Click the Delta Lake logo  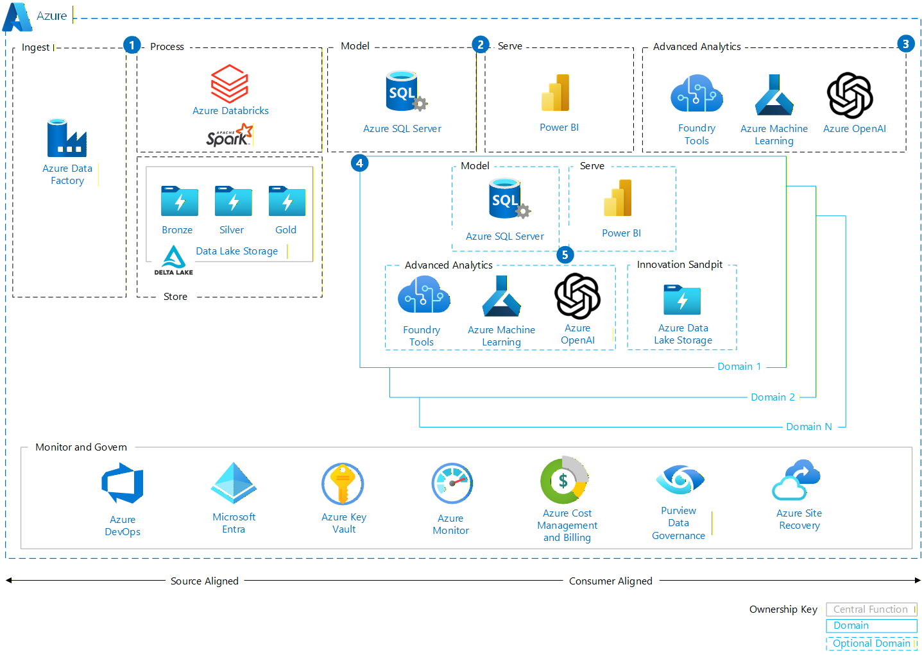pos(173,260)
